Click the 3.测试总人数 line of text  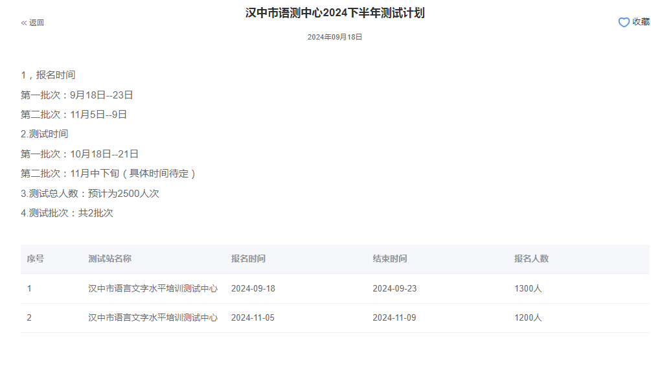(x=90, y=193)
